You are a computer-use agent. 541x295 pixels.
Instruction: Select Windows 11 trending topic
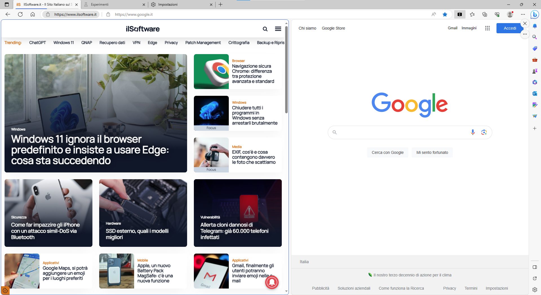(x=63, y=43)
